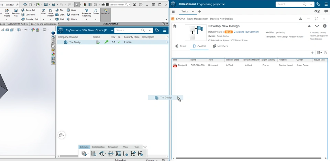Click the route Home icon

click(175, 26)
